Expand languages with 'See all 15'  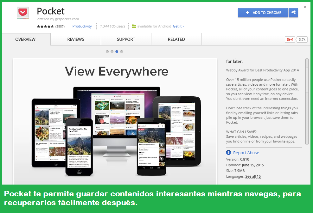[x=253, y=176]
